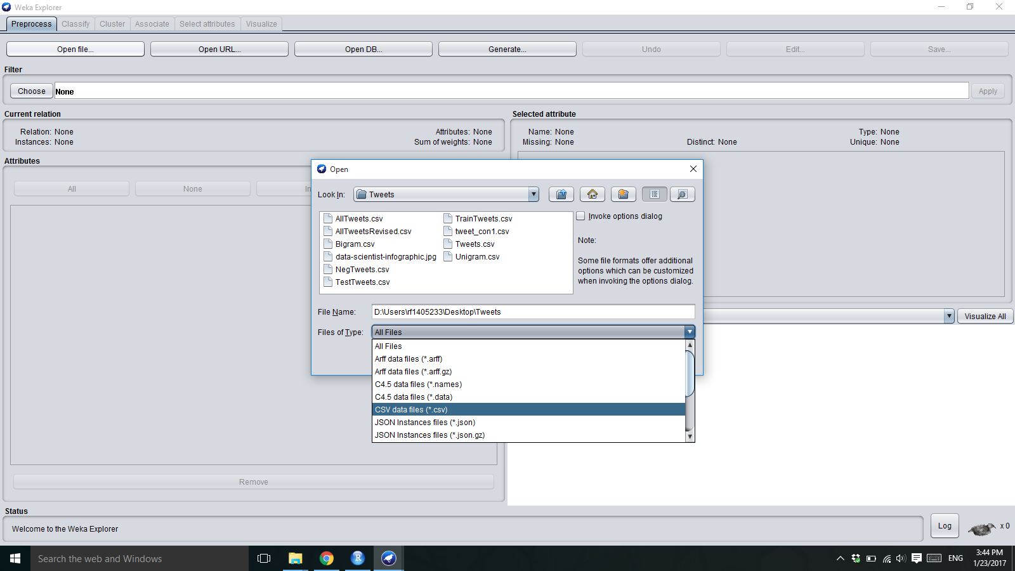Click Open DB... button

point(363,49)
